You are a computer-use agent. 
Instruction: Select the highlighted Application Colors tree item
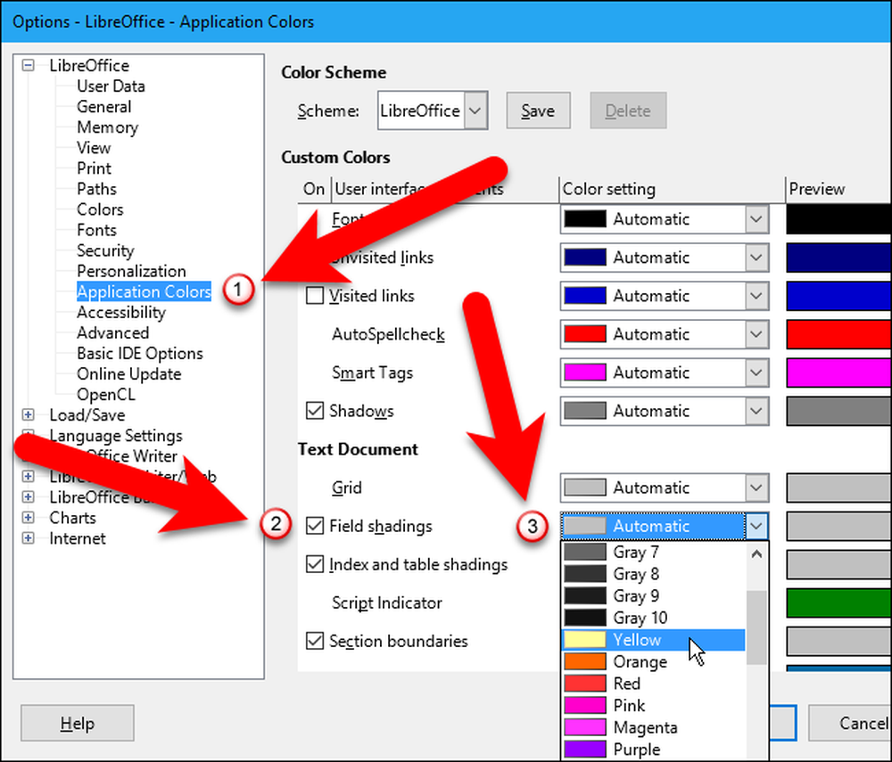[144, 291]
